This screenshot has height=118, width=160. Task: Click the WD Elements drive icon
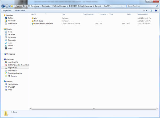[6, 76]
